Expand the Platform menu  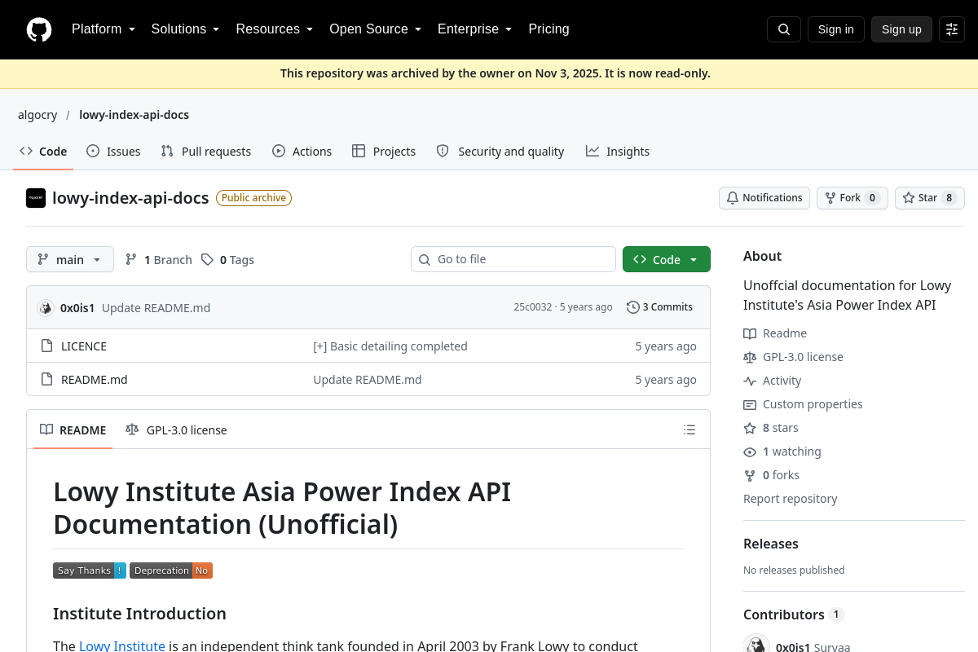tap(104, 29)
